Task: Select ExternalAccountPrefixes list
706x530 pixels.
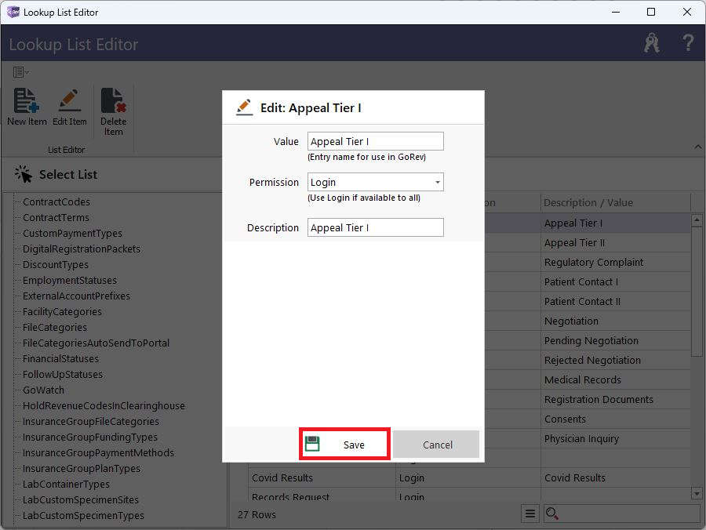Action: click(x=76, y=296)
